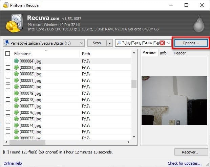
Task: Check the box for [000076].jpg
Action: click(8, 112)
